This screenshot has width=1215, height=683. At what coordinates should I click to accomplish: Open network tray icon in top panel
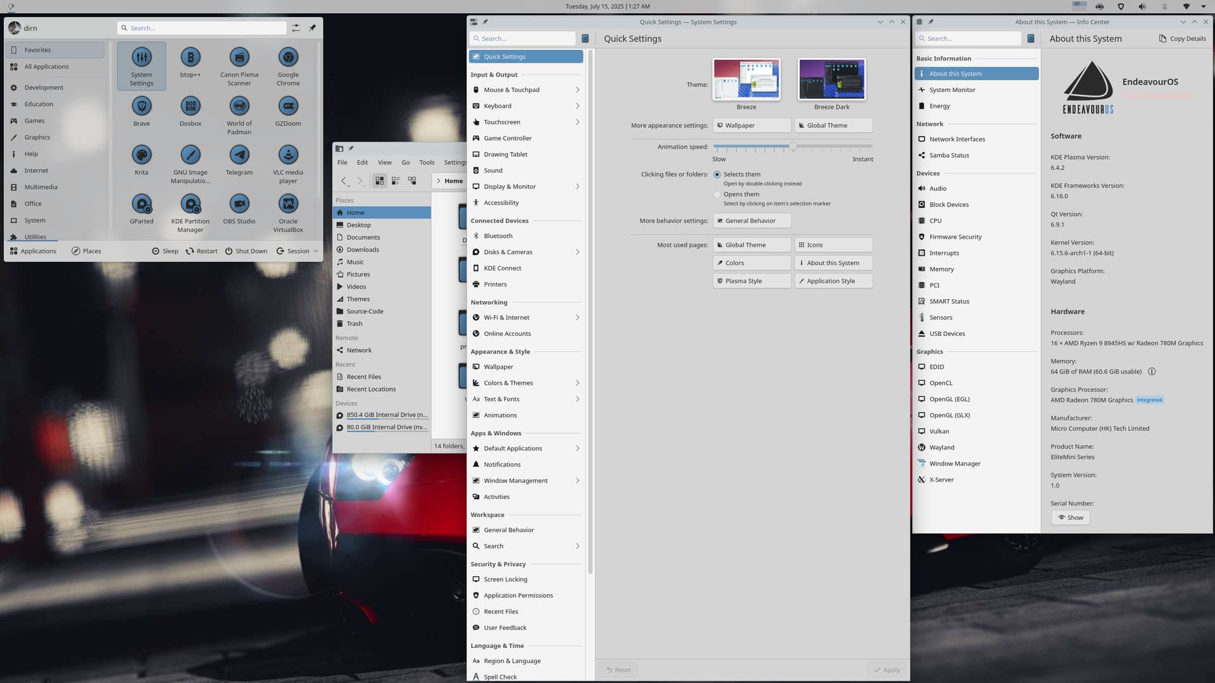[1186, 6]
